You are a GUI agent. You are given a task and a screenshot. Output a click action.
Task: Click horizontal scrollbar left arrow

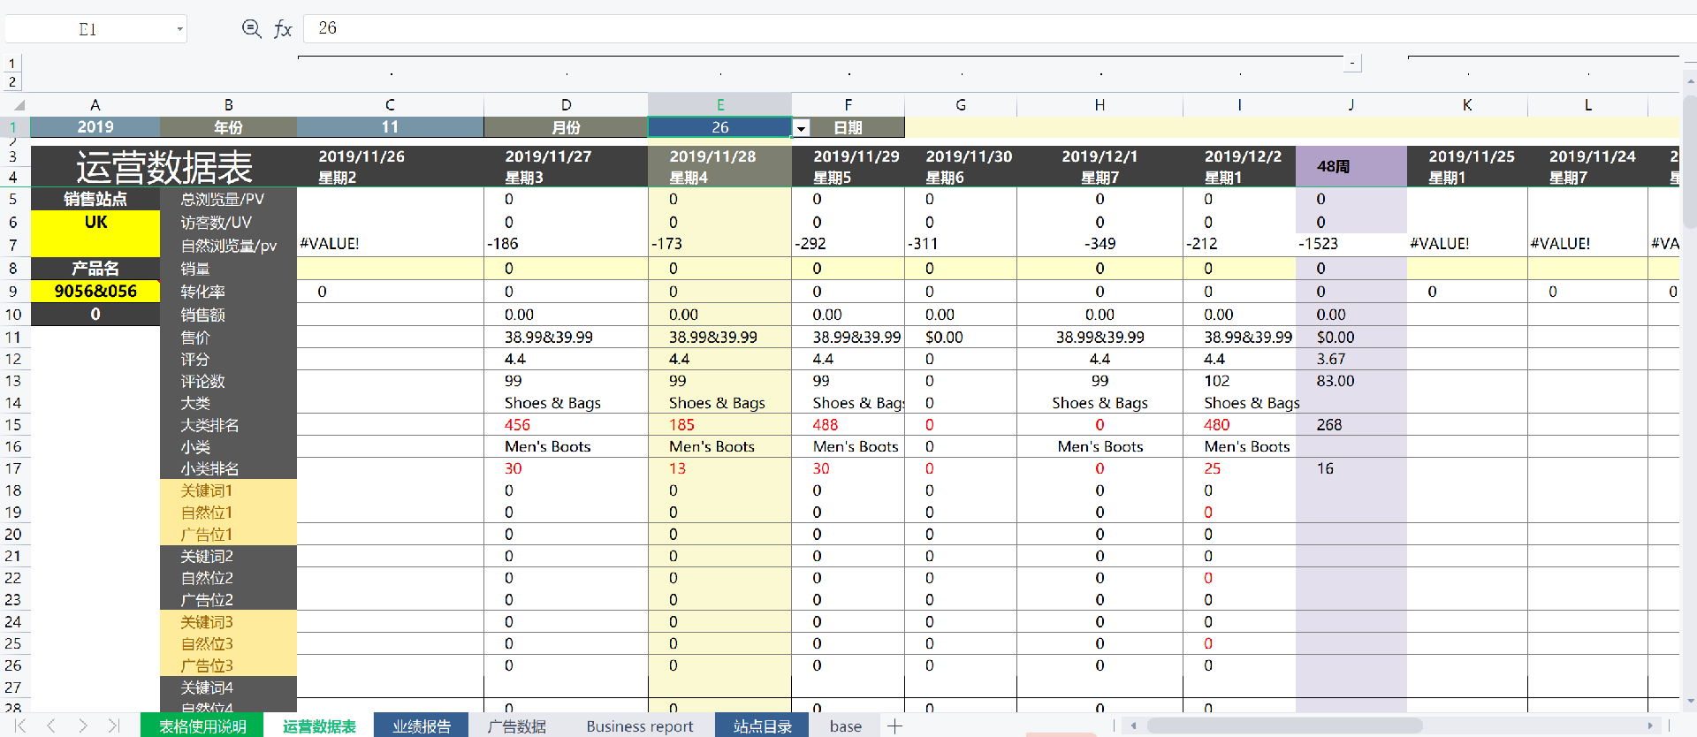1133,726
